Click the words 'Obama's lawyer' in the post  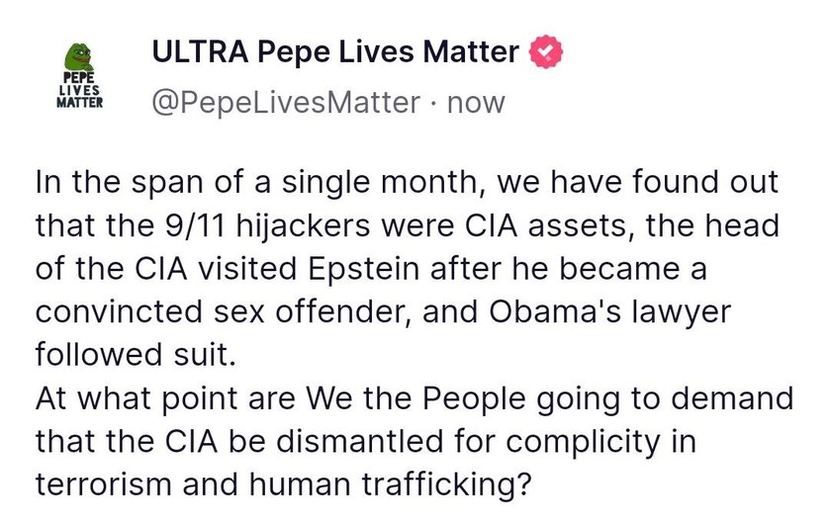(x=609, y=312)
